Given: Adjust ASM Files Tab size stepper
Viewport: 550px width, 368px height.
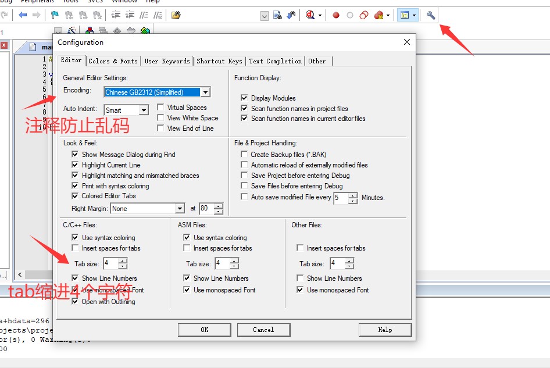Looking at the screenshot, I should 234,263.
